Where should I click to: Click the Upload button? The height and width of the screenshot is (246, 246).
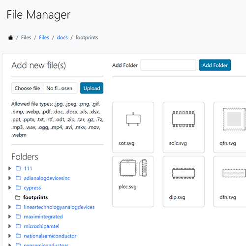(x=92, y=88)
